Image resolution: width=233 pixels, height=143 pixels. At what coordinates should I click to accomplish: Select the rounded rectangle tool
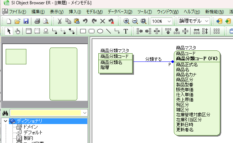[x=92, y=31]
